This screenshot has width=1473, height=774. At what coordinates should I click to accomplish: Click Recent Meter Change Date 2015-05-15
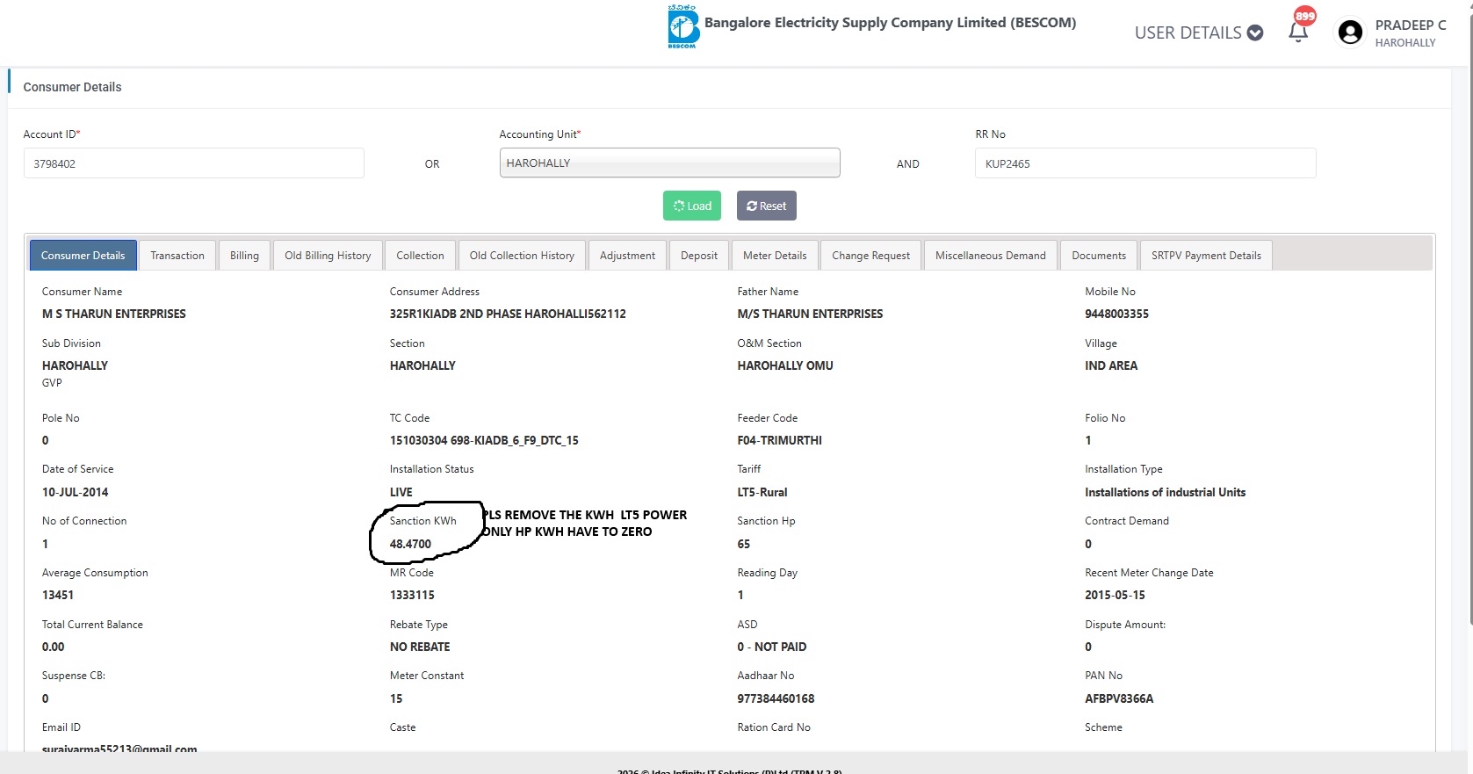pos(1115,595)
